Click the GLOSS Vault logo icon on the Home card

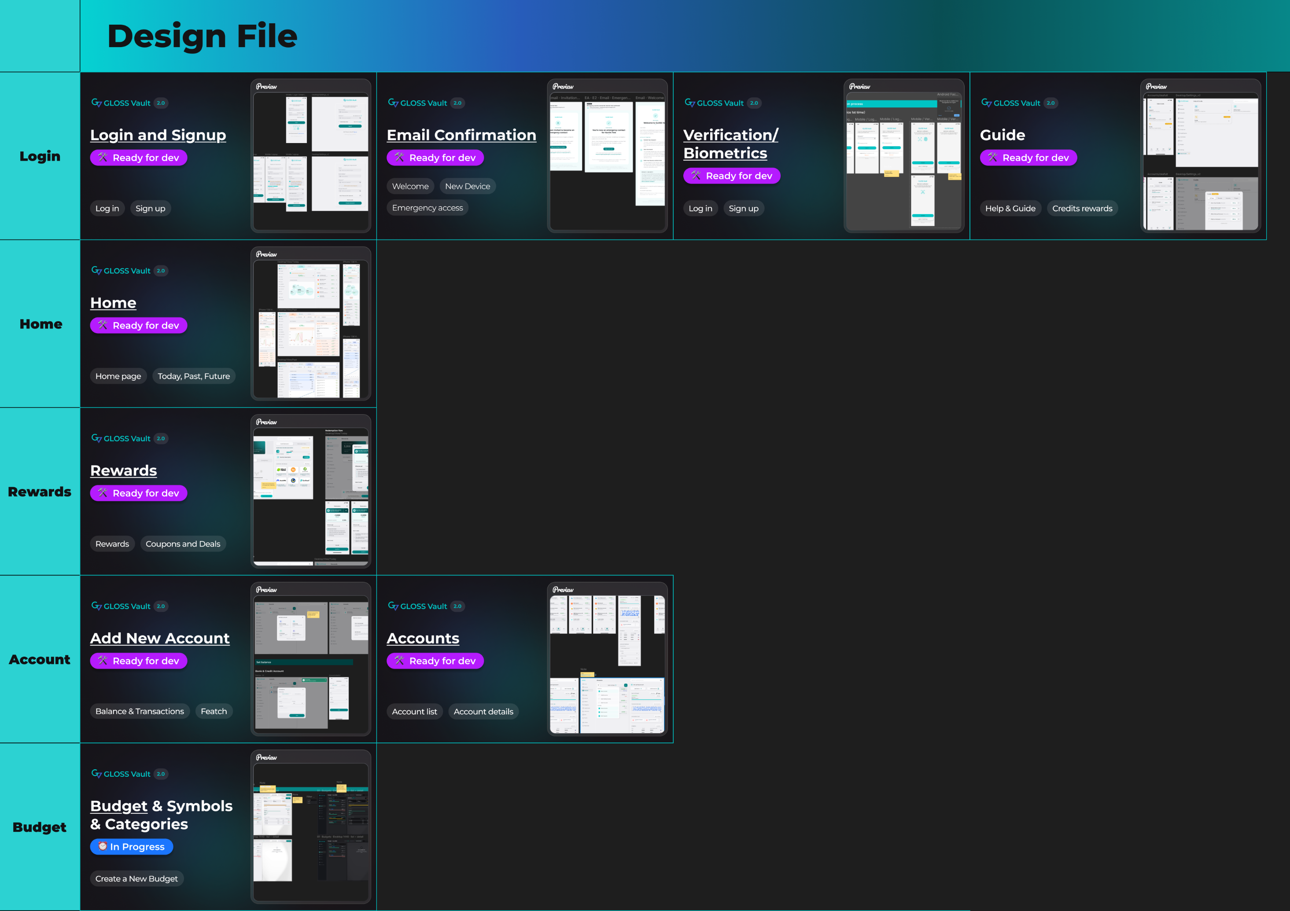96,271
